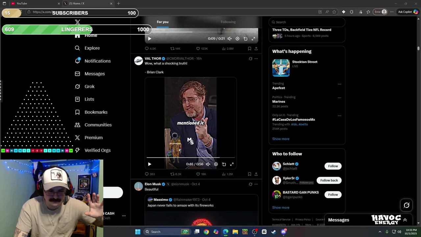Reply to top post with 4.5K replies

150,49
